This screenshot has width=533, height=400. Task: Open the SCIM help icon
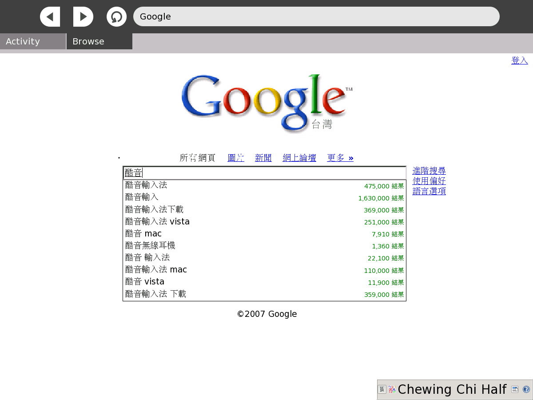click(526, 389)
